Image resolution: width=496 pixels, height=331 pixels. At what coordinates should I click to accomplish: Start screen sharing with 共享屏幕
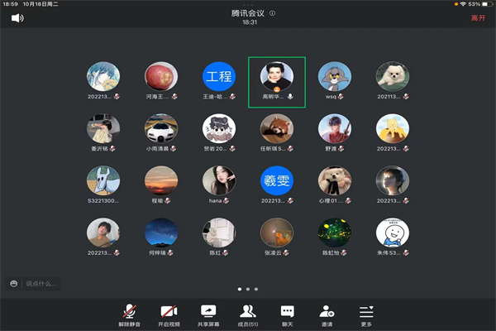pos(208,313)
